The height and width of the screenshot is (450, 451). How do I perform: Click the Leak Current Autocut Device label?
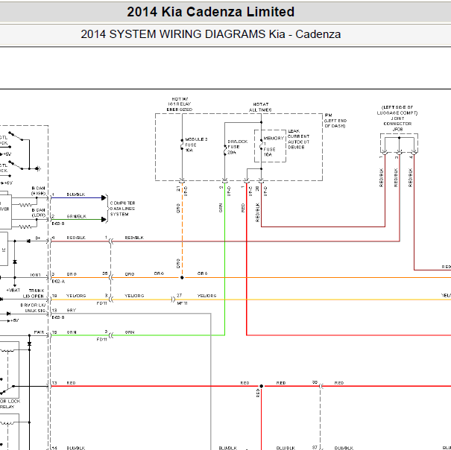pyautogui.click(x=299, y=139)
